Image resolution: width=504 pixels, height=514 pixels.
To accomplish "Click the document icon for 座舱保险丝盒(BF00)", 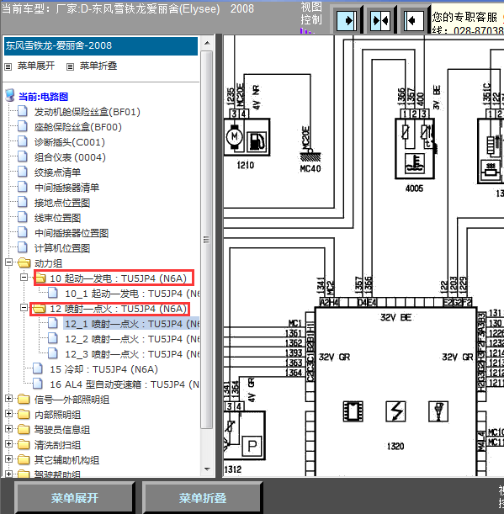I will 23,126.
